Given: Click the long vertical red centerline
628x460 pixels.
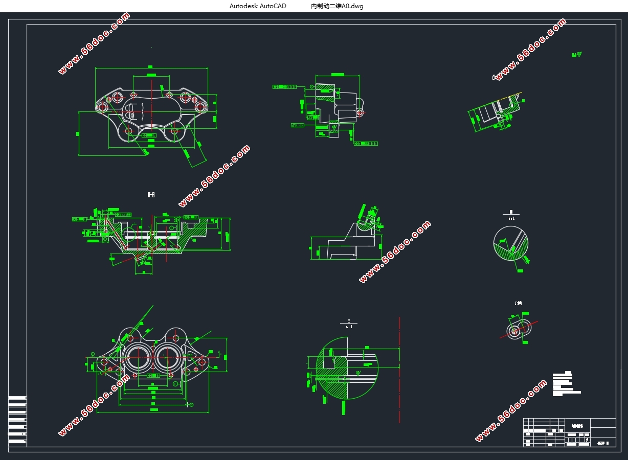Looking at the screenshot, I should [x=399, y=370].
